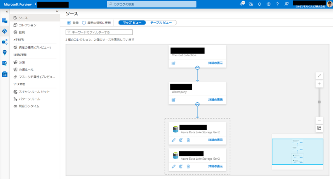The width and height of the screenshot is (333, 179).
Task: Collapse the root collection node
Action: click(197, 68)
